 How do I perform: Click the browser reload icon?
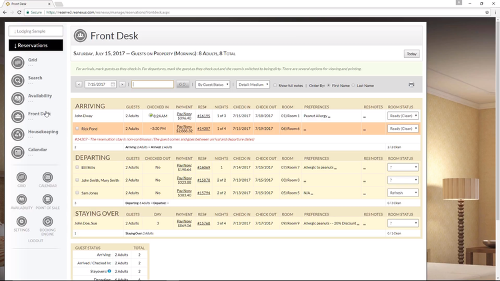(19, 12)
